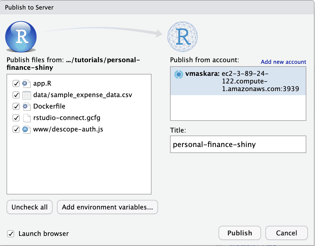Disable the Launch browser option
This screenshot has height=246, width=315.
pos(11,233)
